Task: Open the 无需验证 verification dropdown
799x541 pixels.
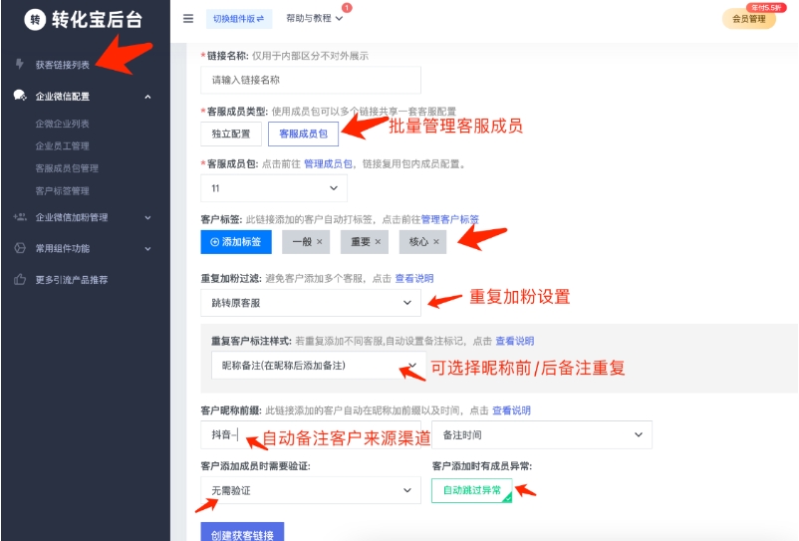Action: (x=310, y=490)
